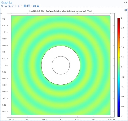Click the pin icon in title corner
Screen dimensions: 128x121
click(x=127, y=2)
